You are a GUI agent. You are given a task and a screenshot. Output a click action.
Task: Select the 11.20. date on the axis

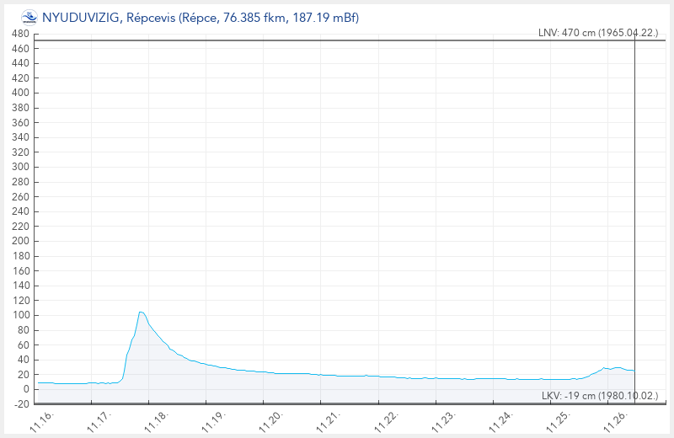[x=271, y=419]
